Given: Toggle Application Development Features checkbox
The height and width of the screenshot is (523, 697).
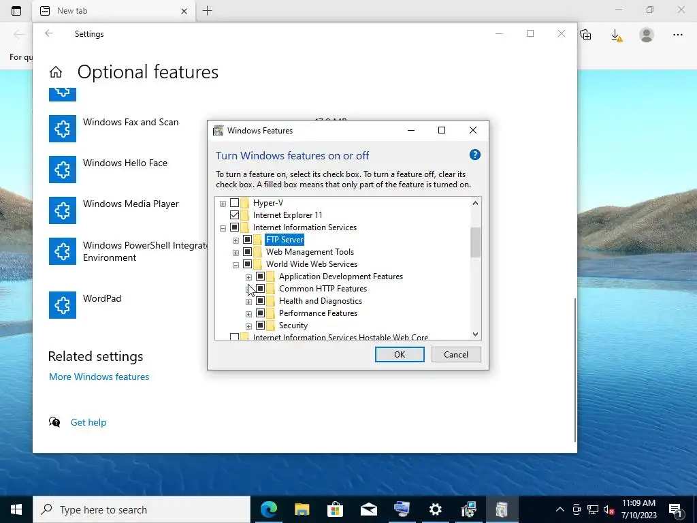Looking at the screenshot, I should [x=261, y=276].
